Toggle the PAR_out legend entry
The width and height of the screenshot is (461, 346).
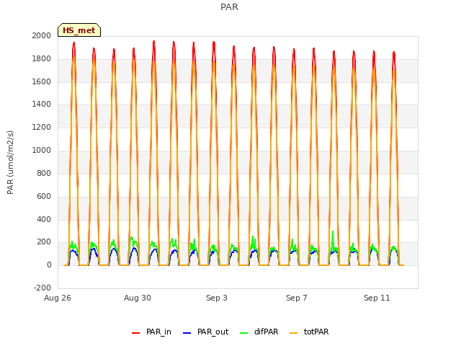205,332
